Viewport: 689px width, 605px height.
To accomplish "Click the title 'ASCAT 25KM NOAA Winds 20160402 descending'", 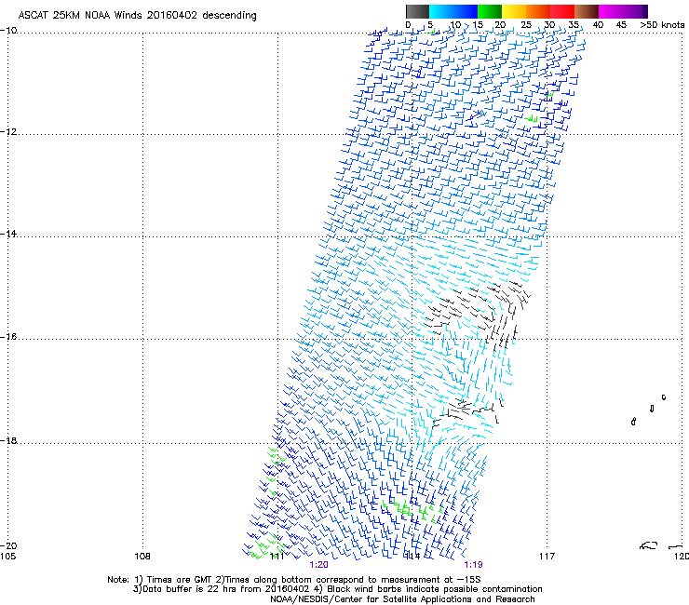I will click(x=137, y=15).
